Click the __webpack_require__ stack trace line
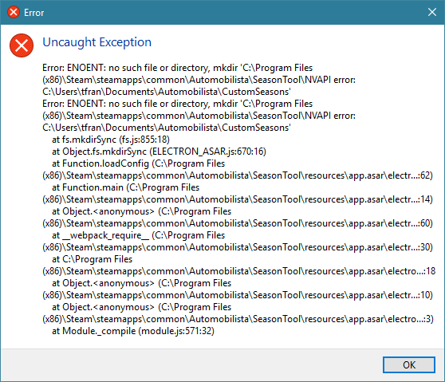The width and height of the screenshot is (445, 382). pos(138,235)
